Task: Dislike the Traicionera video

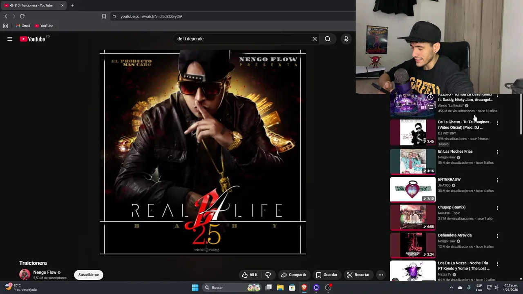Action: 268,275
